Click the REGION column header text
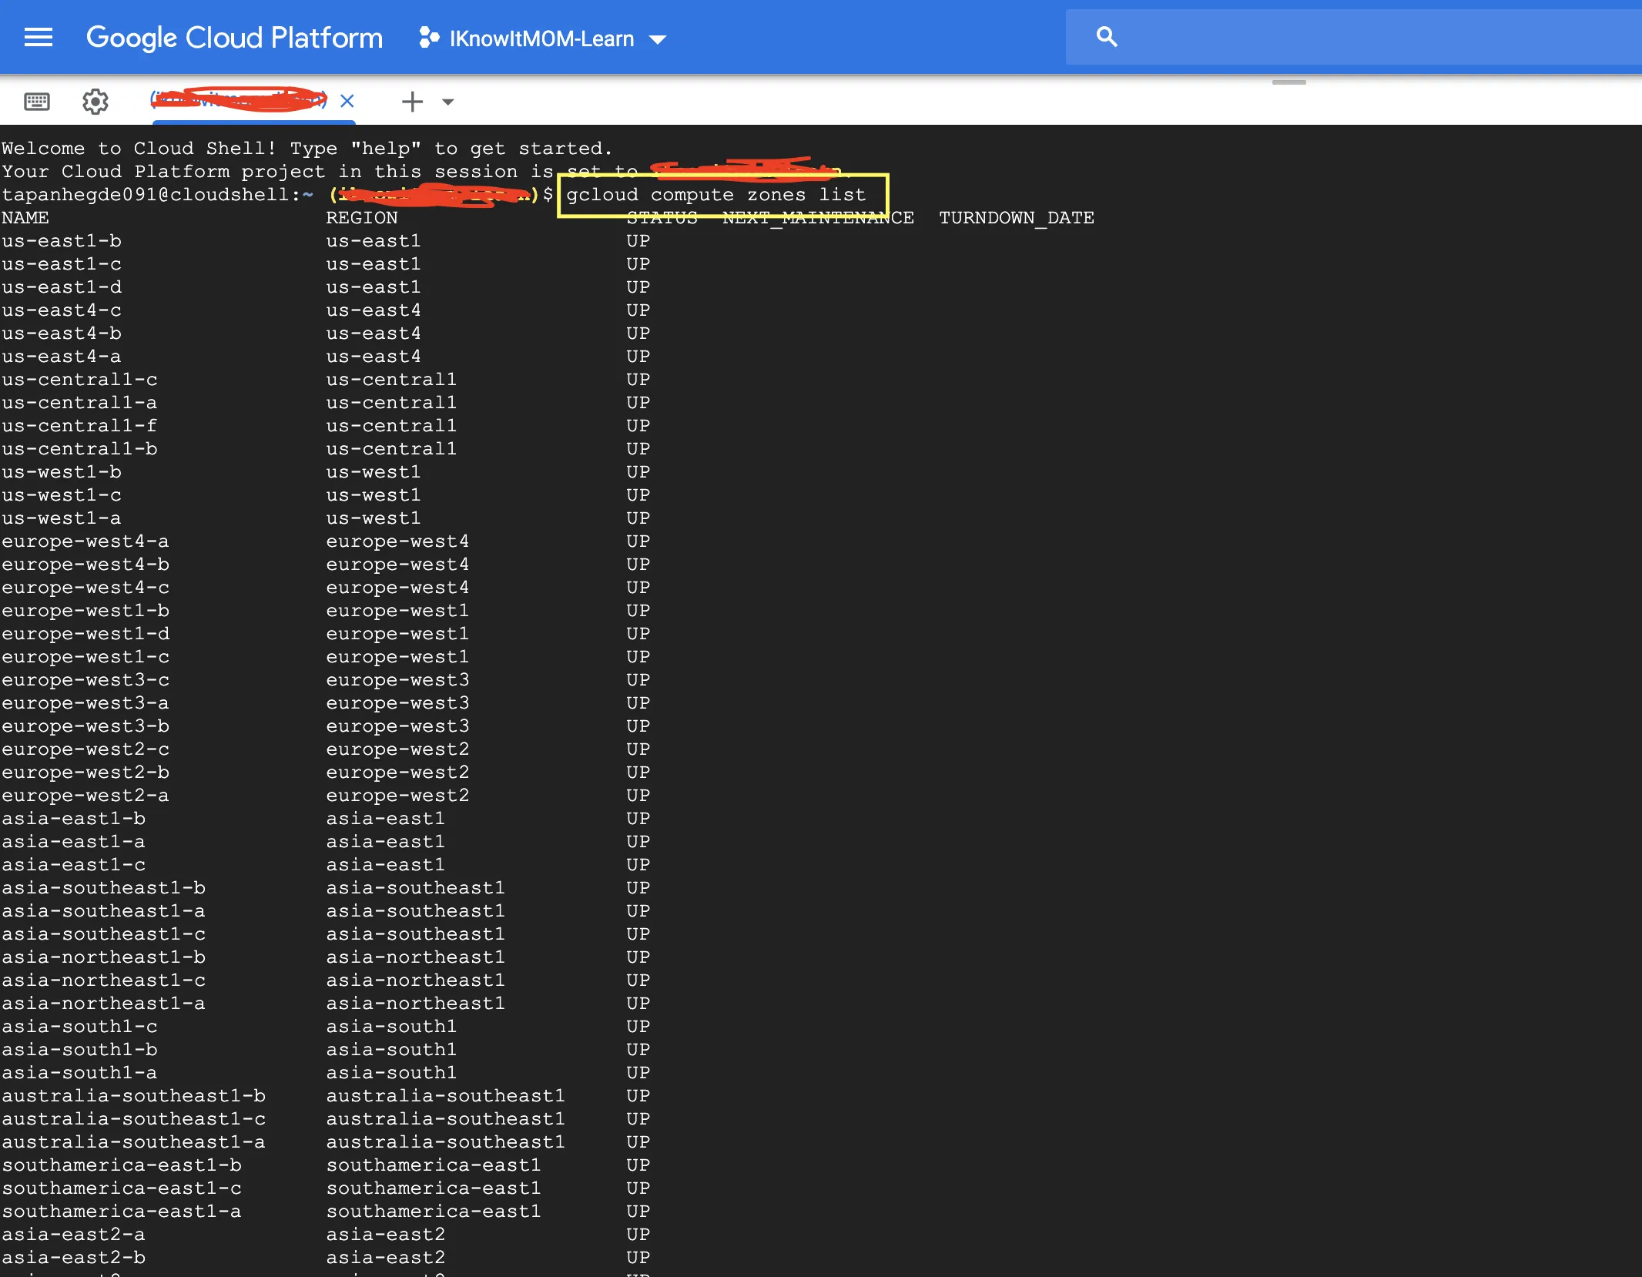 [362, 218]
